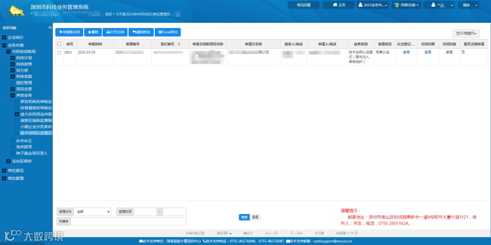Open 研发机构名单核定 in the sidebar

coord(36,101)
